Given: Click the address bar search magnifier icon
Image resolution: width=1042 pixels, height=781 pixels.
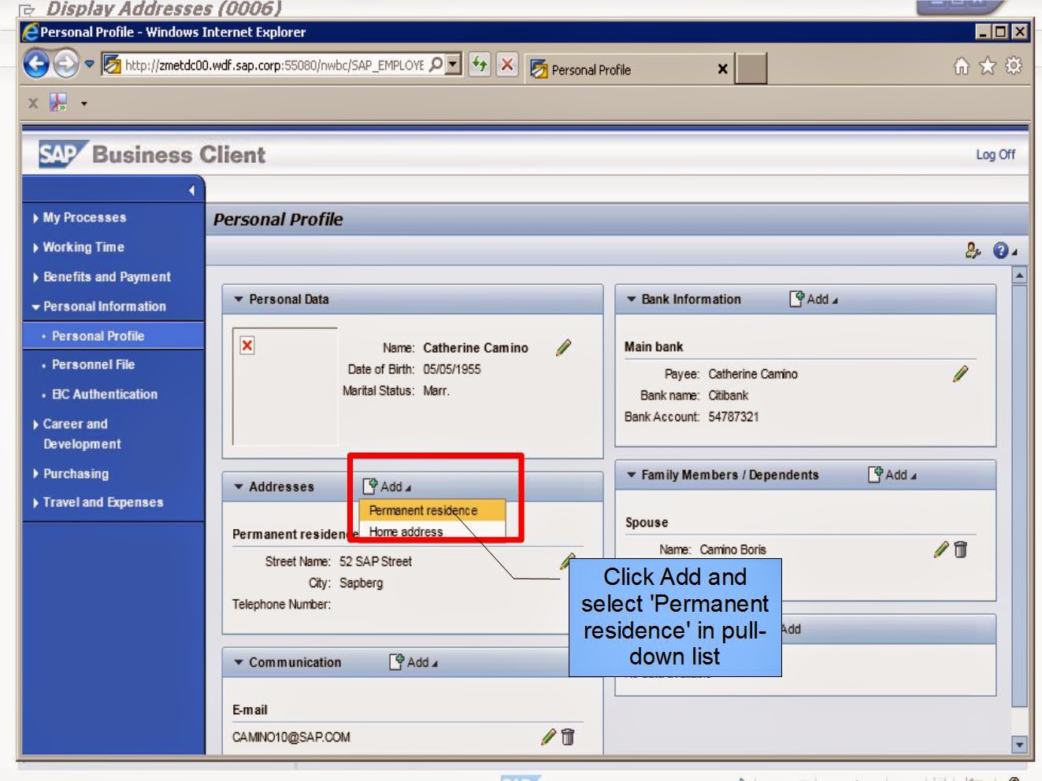Looking at the screenshot, I should tap(436, 65).
